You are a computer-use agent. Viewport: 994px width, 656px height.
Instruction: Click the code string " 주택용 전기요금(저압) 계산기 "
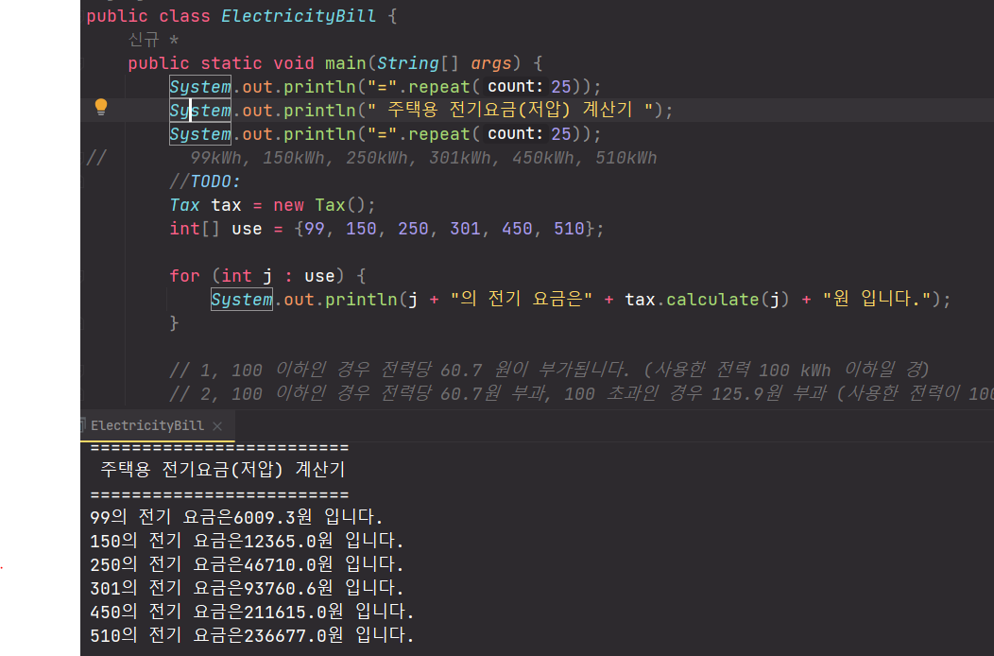[x=510, y=111]
